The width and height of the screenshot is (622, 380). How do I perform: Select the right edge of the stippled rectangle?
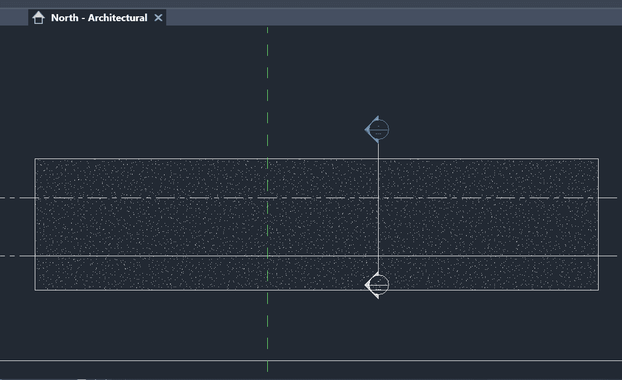[598, 228]
